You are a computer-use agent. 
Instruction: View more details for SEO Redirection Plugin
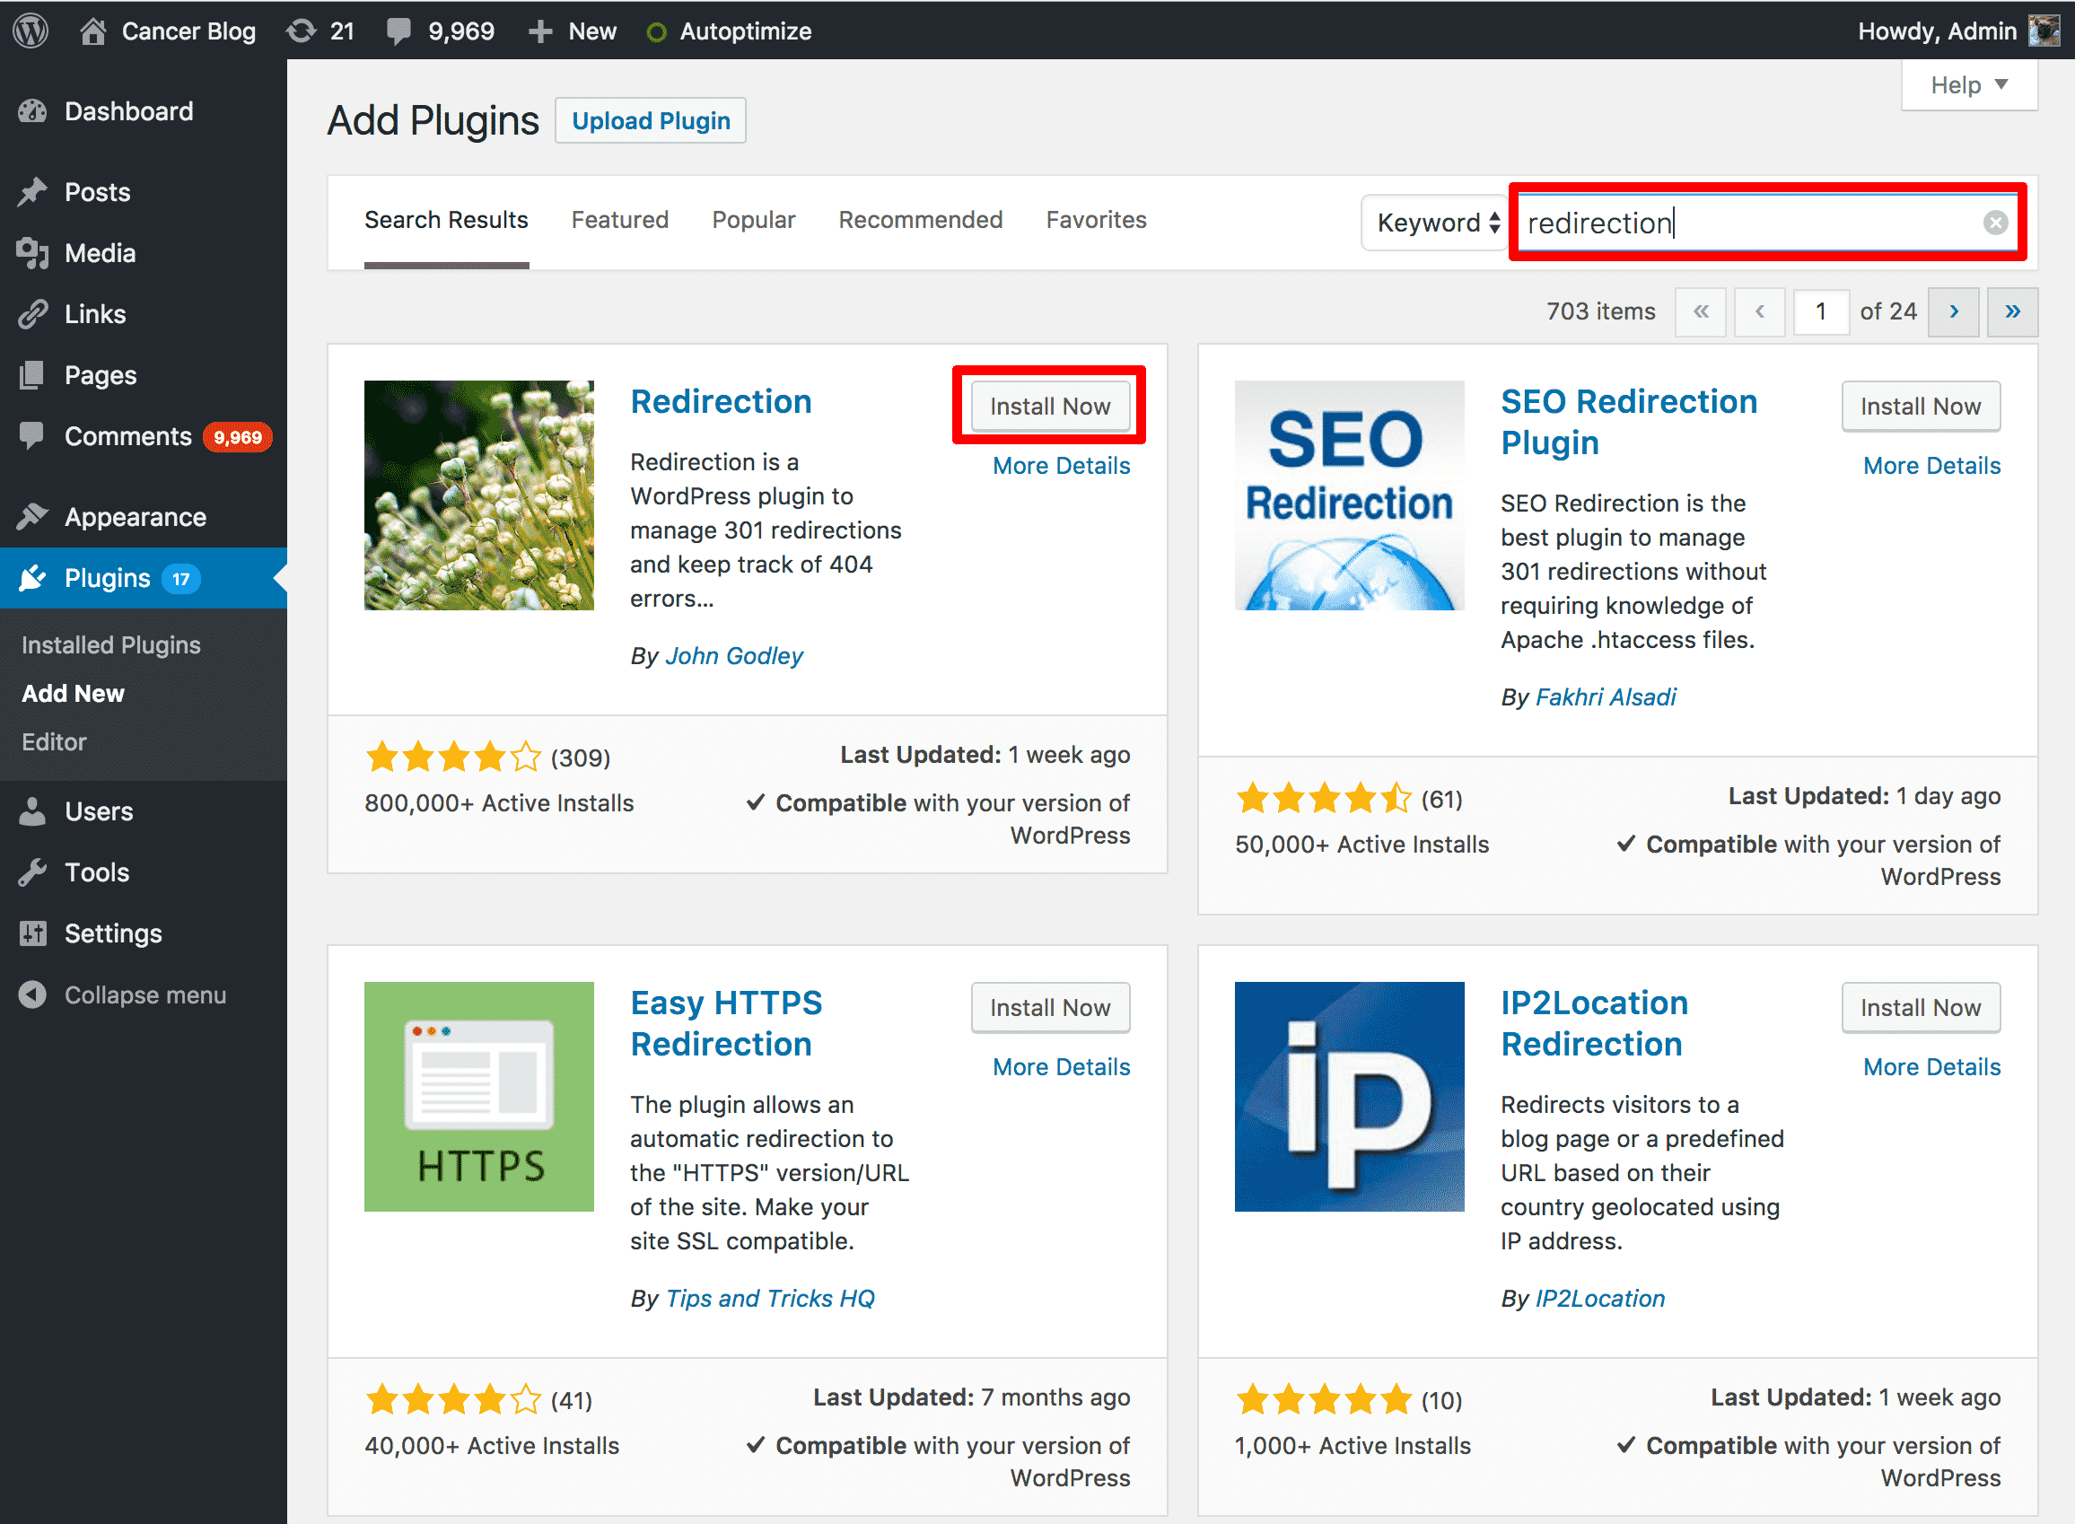pyautogui.click(x=1930, y=464)
